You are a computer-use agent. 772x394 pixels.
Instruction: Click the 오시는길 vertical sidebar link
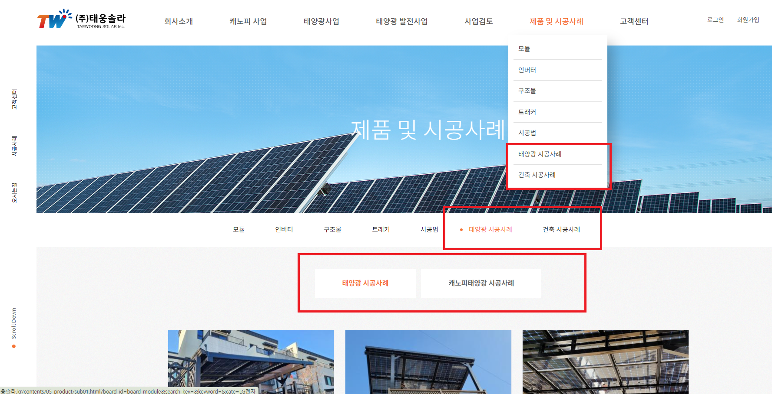[14, 192]
